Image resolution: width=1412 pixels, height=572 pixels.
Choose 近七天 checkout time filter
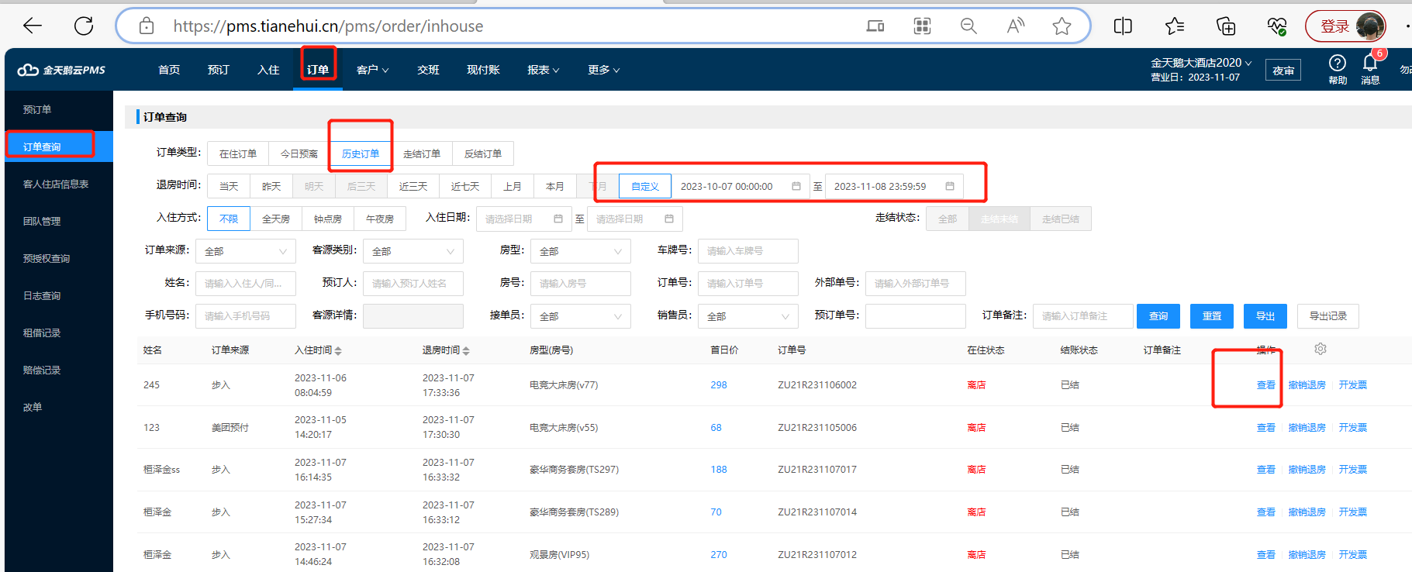465,186
